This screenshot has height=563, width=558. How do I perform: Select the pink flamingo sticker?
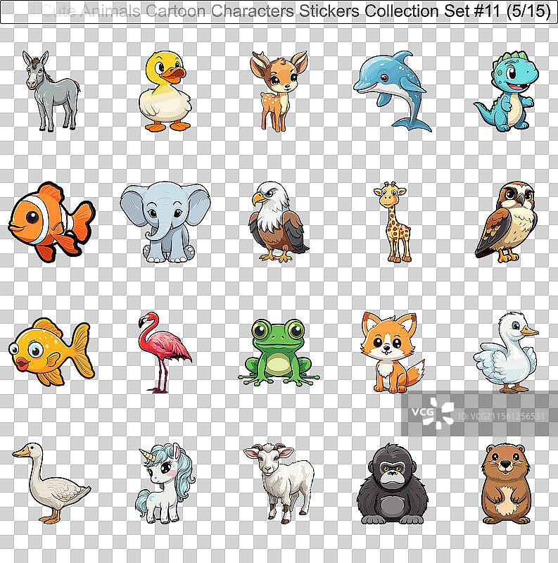[163, 350]
